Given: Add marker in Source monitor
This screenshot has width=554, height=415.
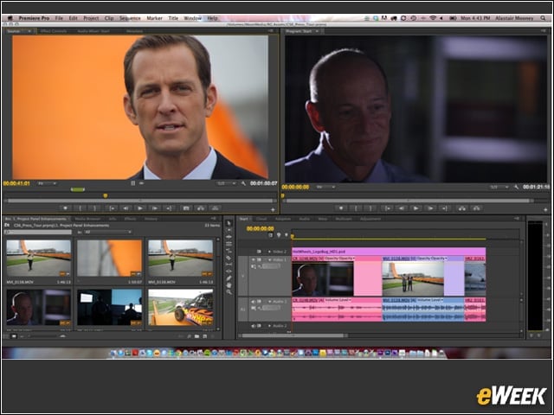Looking at the screenshot, I should tap(65, 208).
